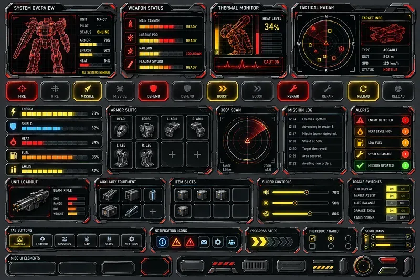Viewport: 420px width, 280px height.
Task: Open the Low Fuel alert
Action: click(x=382, y=143)
